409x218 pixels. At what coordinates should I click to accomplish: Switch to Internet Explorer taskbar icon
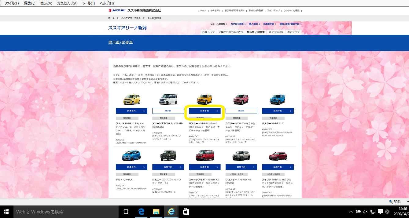(x=171, y=211)
